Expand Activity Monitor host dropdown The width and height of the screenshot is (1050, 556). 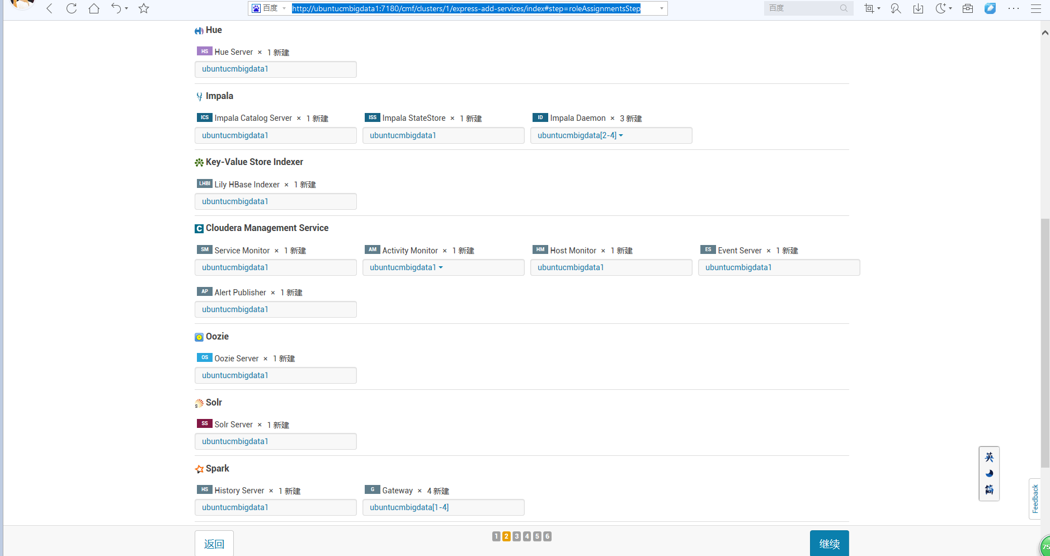pos(444,267)
